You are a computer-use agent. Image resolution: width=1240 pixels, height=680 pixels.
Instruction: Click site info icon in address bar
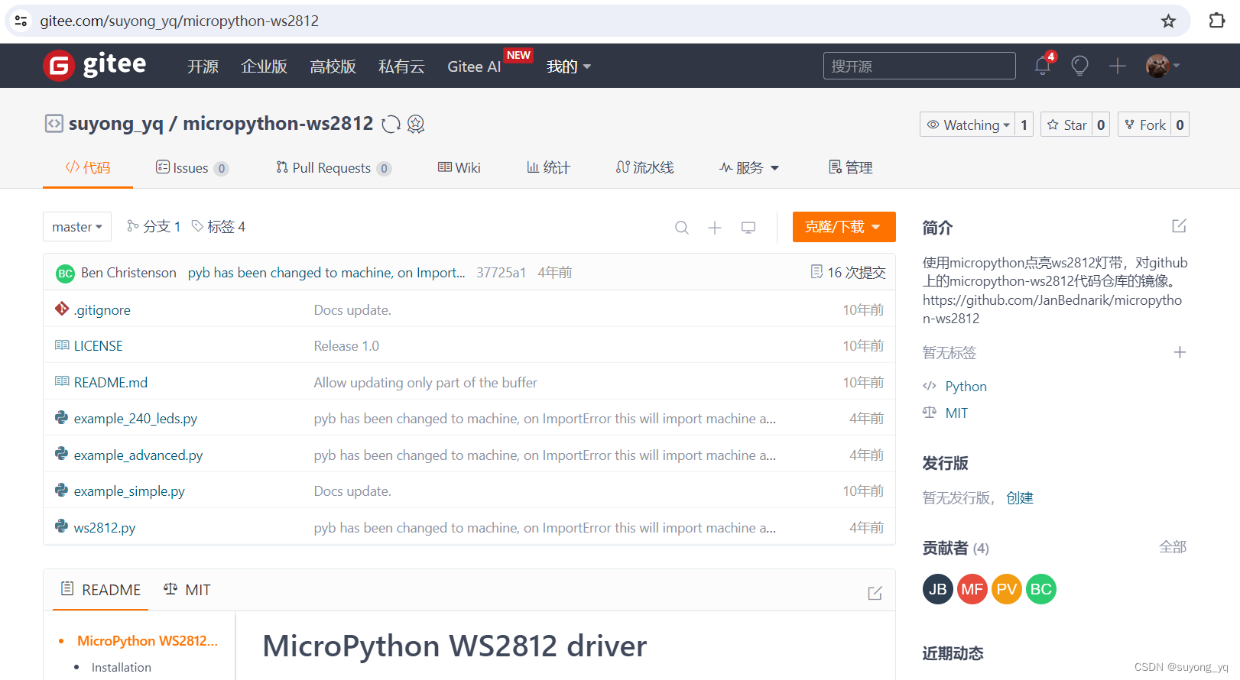21,21
